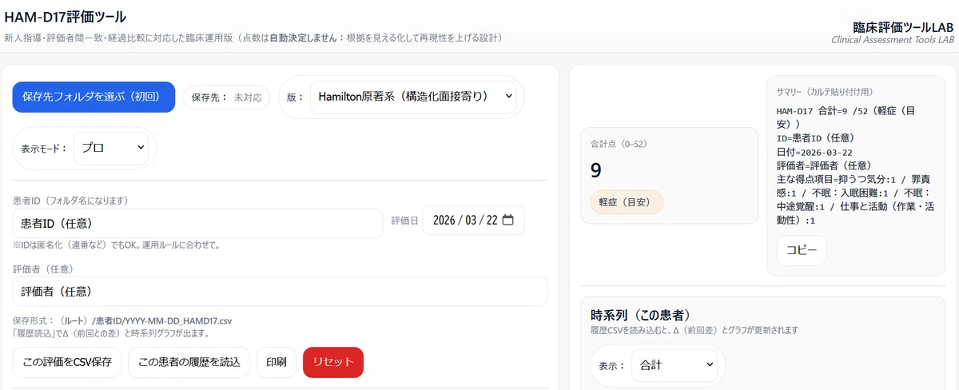The width and height of the screenshot is (959, 390).
Task: Click the 保存形式 path text
Action: 122,320
